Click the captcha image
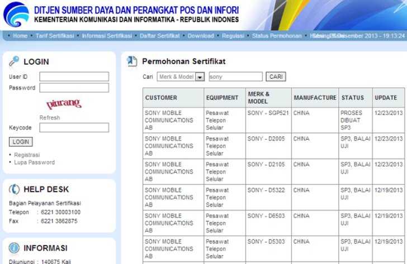Viewport: 407px width, 264px height. pyautogui.click(x=64, y=104)
